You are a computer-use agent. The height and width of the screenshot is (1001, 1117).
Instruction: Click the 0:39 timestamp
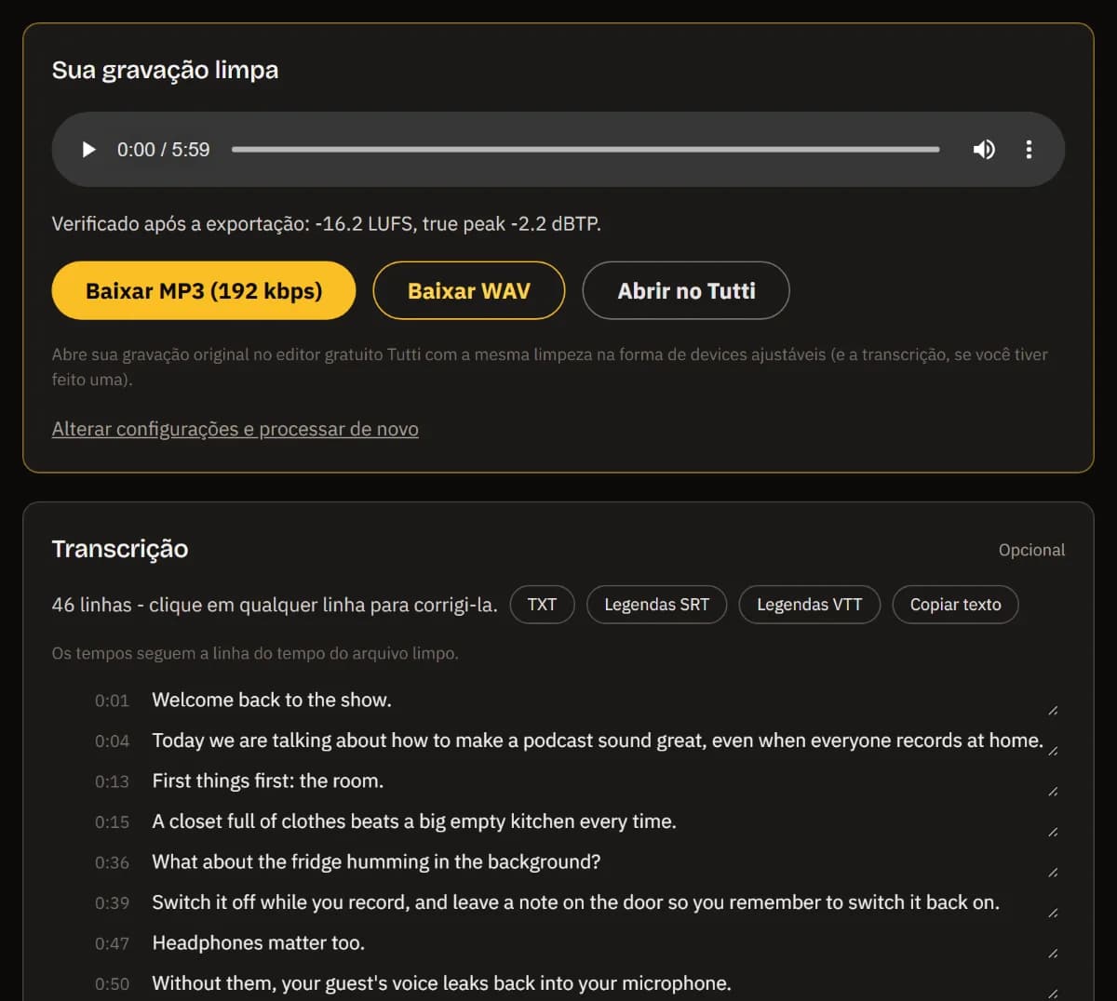tap(112, 903)
